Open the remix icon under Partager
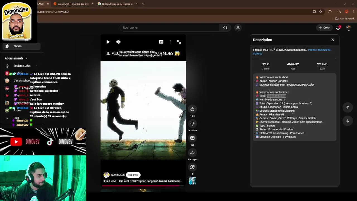The width and height of the screenshot is (357, 201). (x=192, y=167)
